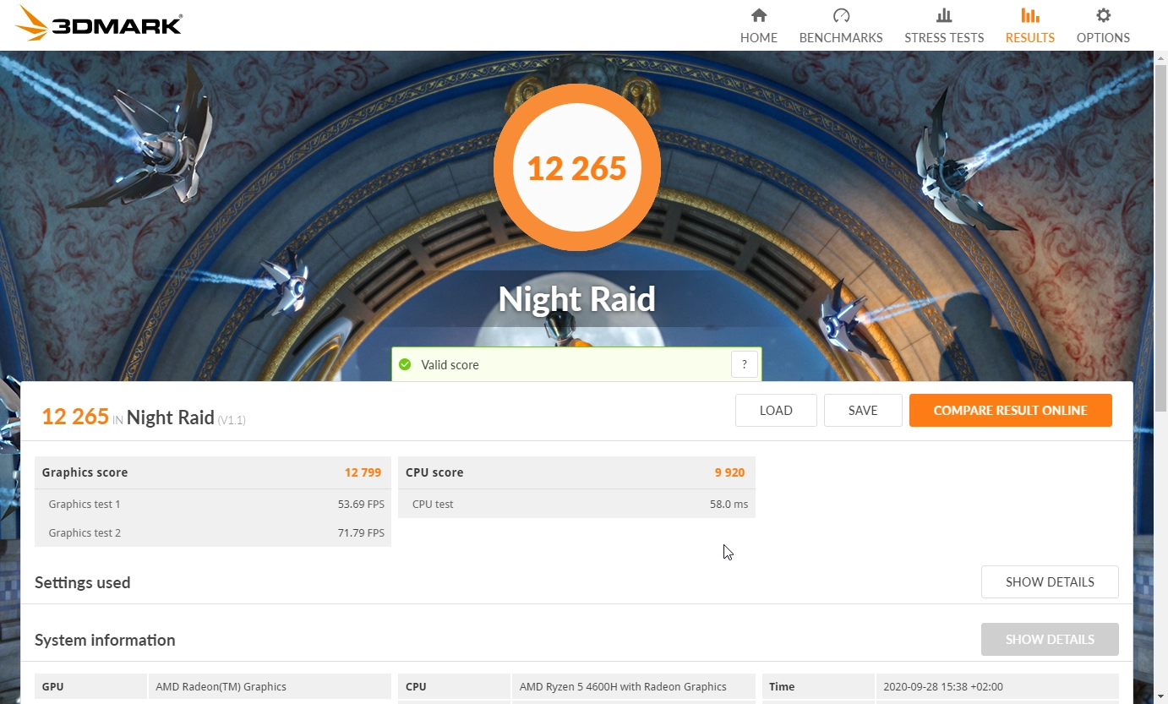Click the GPU label cell

click(x=90, y=686)
